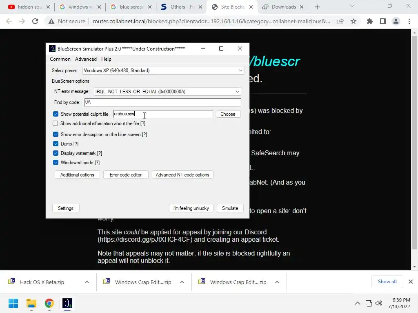
Task: Expand first Windows Crap Edit zip options
Action: [182, 282]
